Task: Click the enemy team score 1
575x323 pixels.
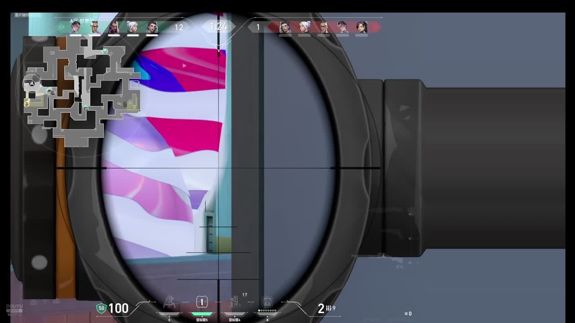Action: (258, 27)
